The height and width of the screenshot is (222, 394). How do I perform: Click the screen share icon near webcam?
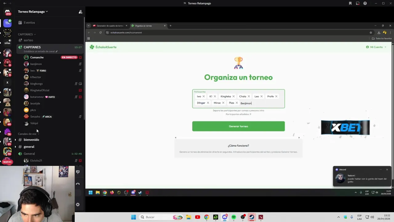78,172
